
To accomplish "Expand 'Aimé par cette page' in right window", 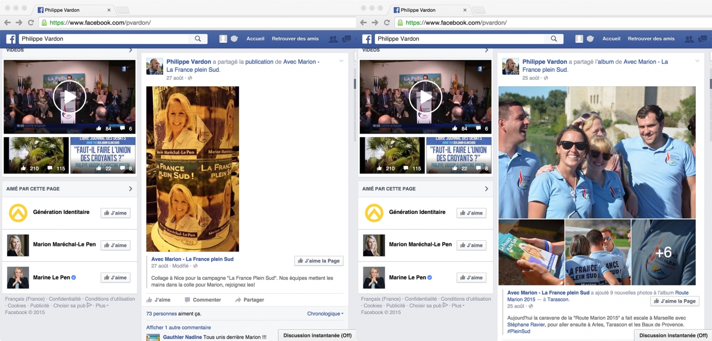I will (x=486, y=189).
